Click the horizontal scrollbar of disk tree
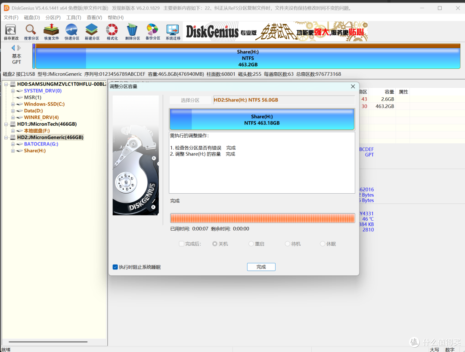 coord(48,342)
